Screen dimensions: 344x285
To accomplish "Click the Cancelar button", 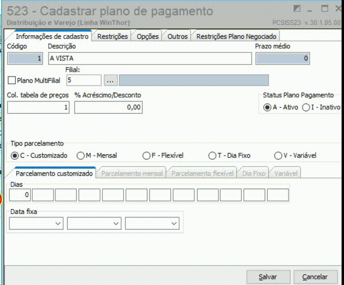I will click(x=315, y=277).
